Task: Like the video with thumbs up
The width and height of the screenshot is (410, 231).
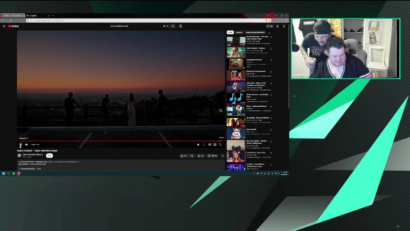Action: pyautogui.click(x=184, y=156)
